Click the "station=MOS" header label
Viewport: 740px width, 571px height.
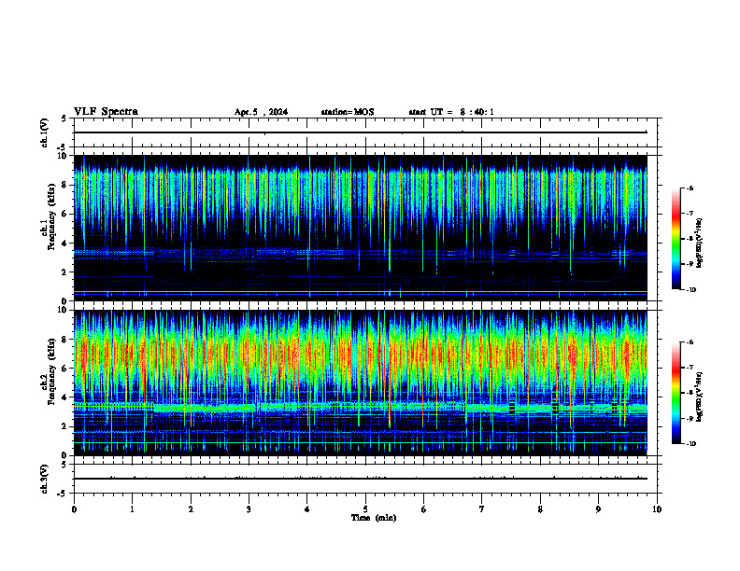point(348,112)
